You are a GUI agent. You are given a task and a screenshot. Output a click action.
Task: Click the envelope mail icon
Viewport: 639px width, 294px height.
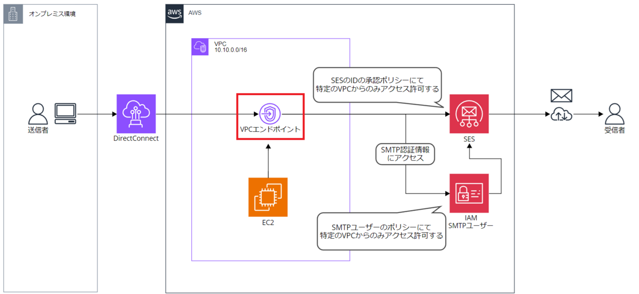(562, 96)
